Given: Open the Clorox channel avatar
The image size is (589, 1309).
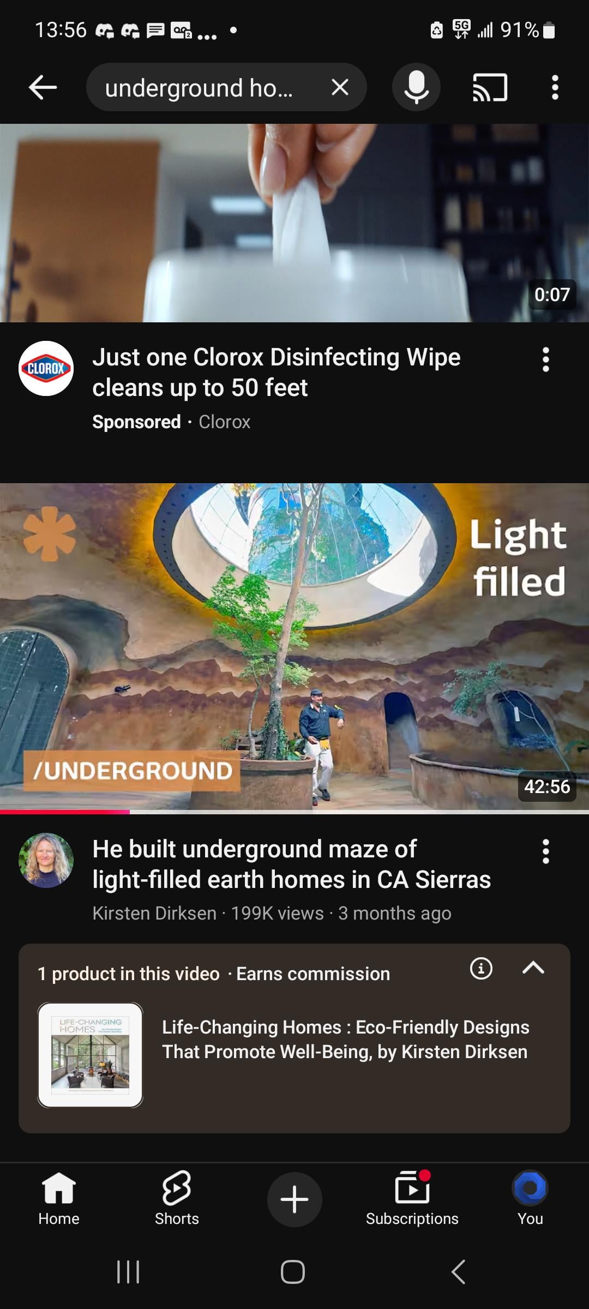Looking at the screenshot, I should [46, 368].
